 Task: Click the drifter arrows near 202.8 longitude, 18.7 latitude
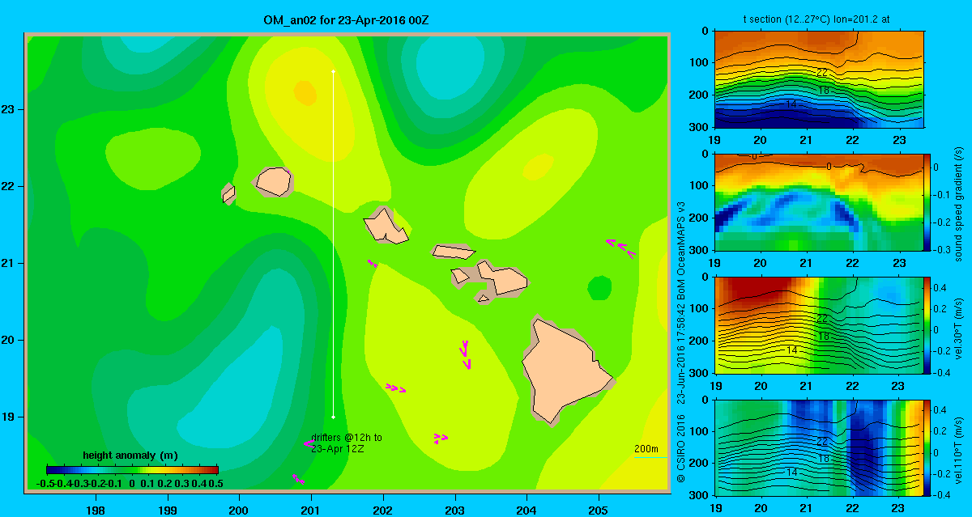click(440, 438)
